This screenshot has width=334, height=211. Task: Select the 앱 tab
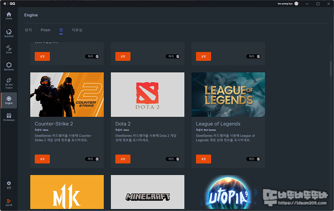[61, 30]
